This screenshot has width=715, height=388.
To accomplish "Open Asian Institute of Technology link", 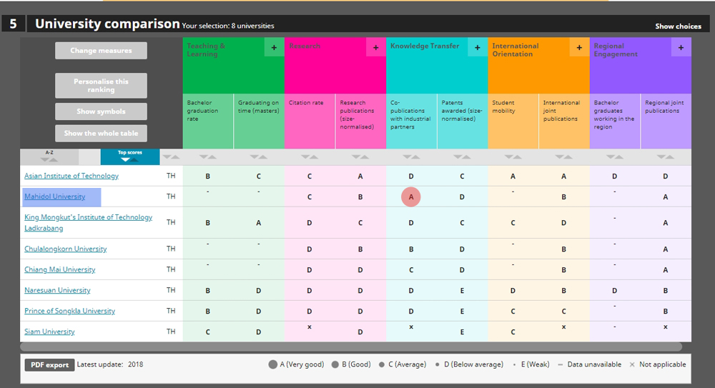I will click(71, 176).
